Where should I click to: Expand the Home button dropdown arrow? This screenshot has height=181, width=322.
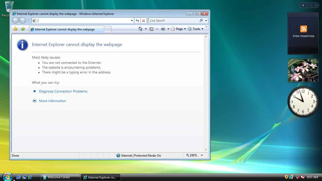(x=146, y=29)
